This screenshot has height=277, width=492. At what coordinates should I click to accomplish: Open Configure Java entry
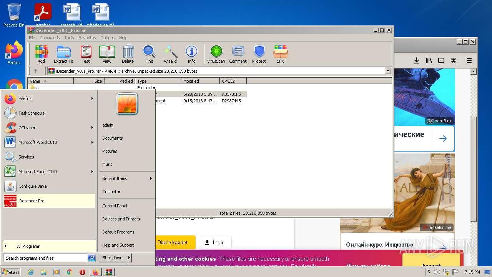(49, 186)
